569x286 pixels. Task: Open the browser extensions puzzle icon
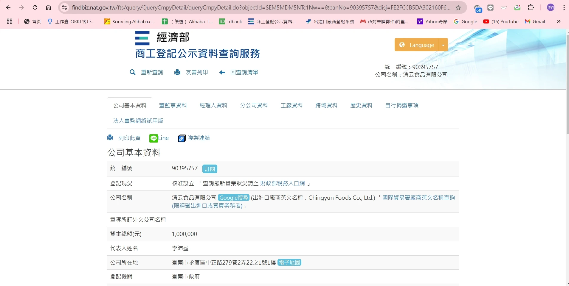531,8
